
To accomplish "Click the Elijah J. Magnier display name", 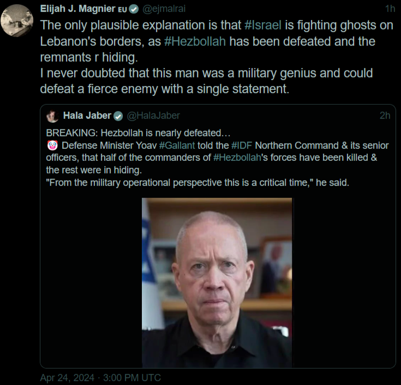I will (x=77, y=9).
